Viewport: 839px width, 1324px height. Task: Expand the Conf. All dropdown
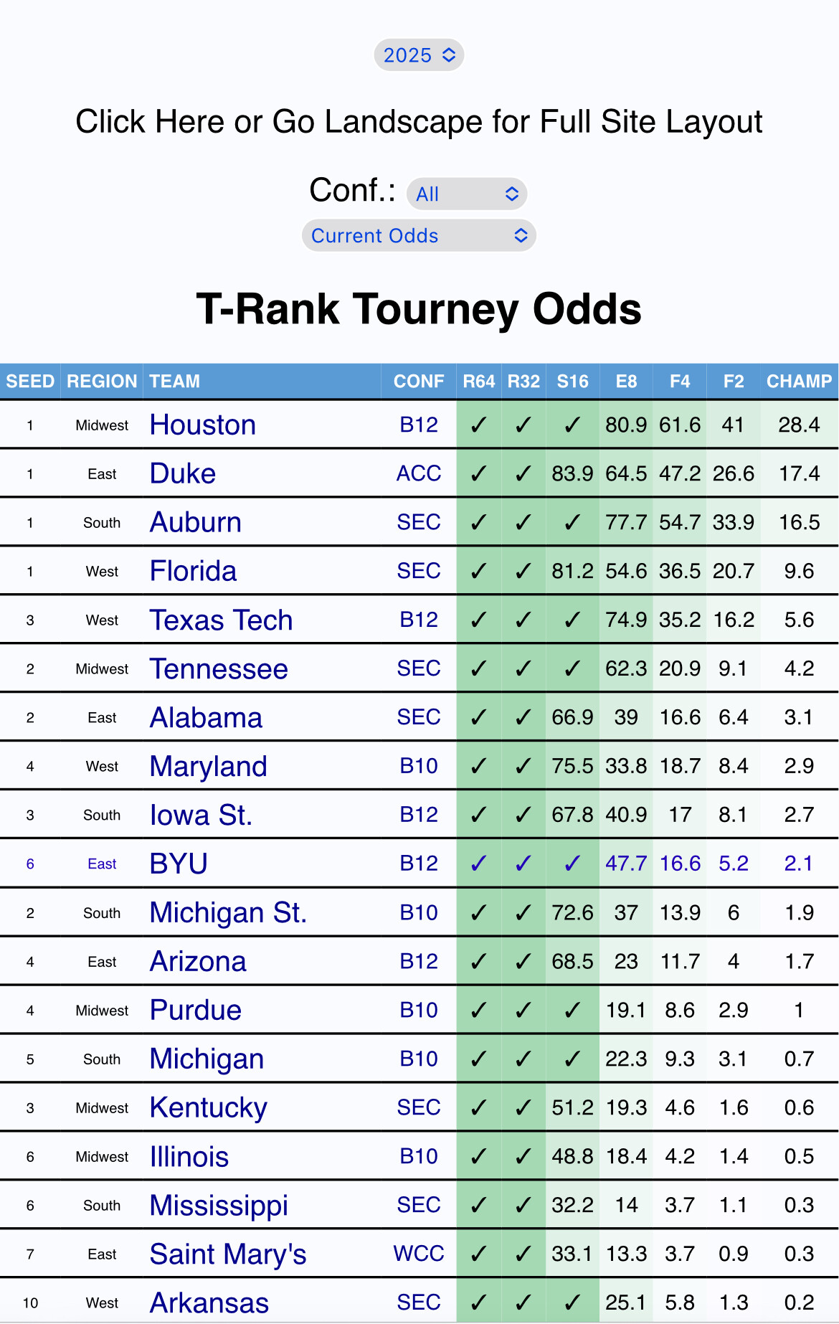point(467,194)
